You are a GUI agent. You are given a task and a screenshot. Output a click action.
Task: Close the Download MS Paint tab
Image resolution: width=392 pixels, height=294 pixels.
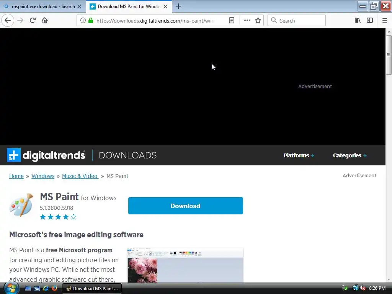click(165, 7)
